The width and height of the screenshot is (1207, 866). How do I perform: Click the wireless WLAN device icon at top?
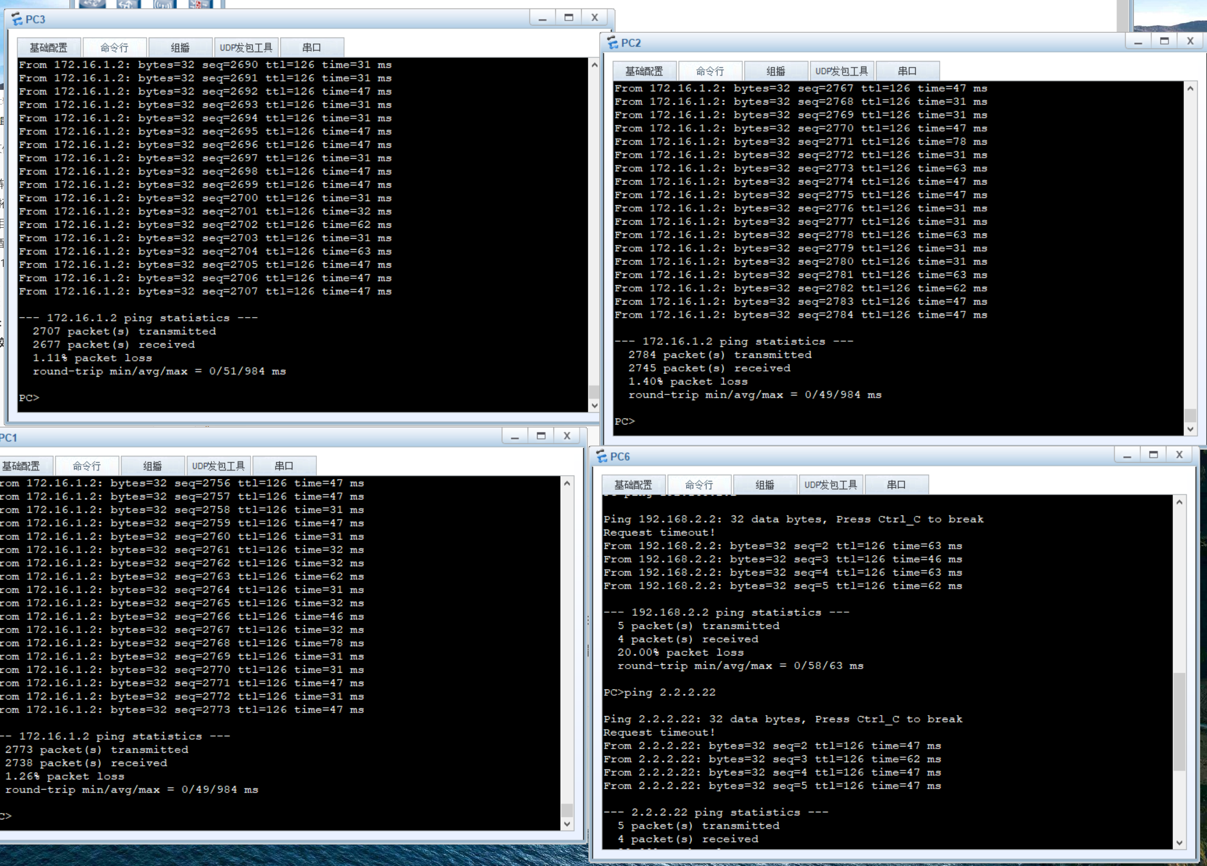(165, 4)
